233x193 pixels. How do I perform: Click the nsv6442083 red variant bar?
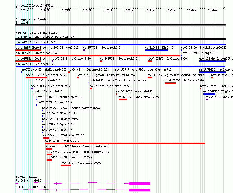point(123,100)
